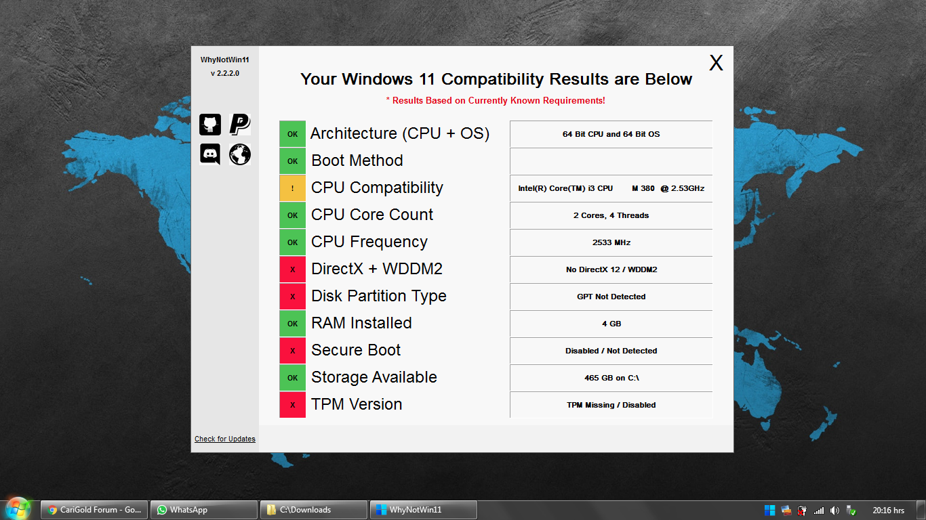Open the Discord icon in the sidebar
Screen dimensions: 926x520
pos(210,154)
